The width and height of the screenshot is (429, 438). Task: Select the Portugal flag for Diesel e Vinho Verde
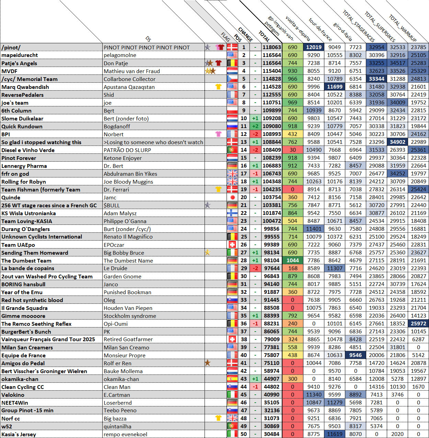click(x=232, y=150)
